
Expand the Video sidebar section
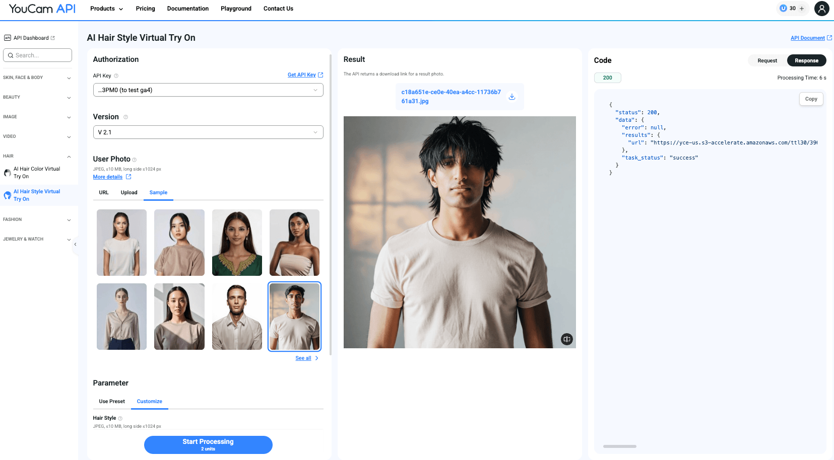(x=37, y=136)
